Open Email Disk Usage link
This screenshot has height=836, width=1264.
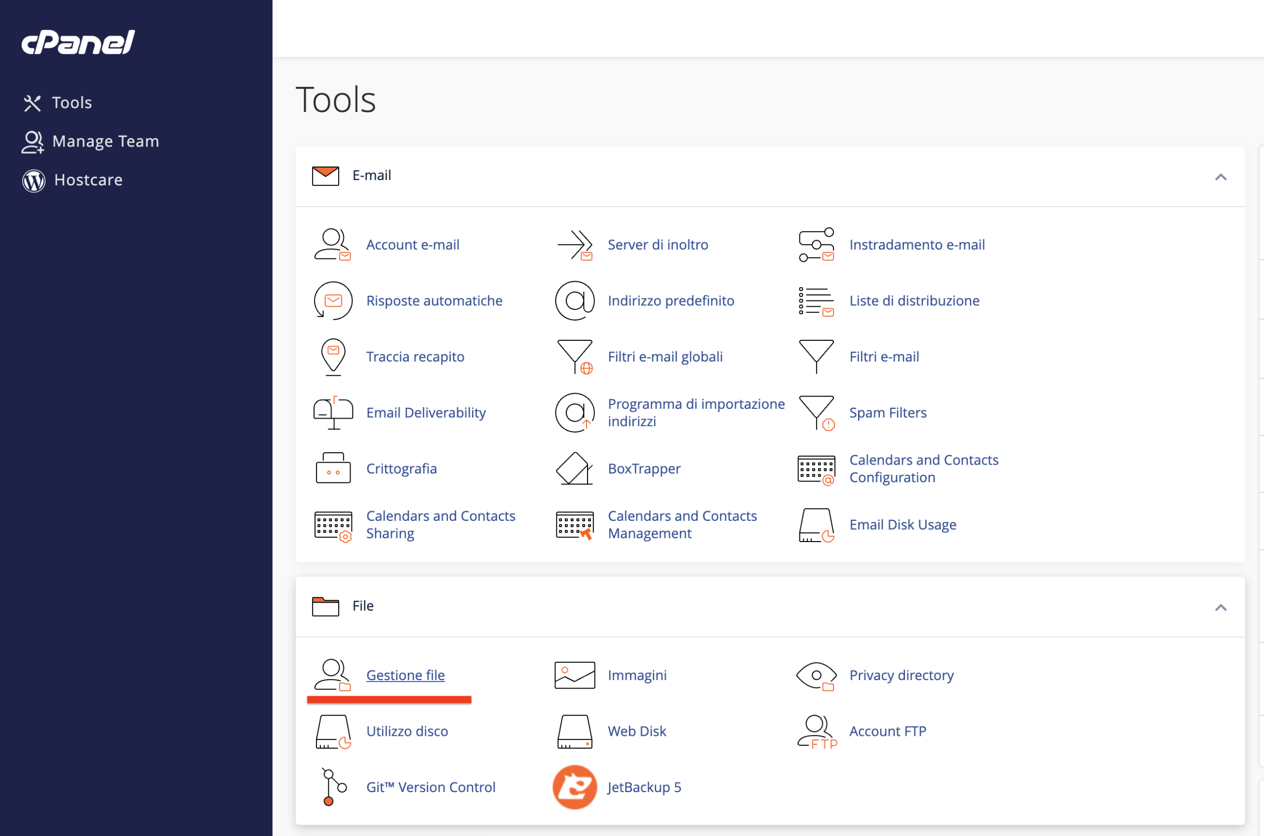[x=903, y=525]
